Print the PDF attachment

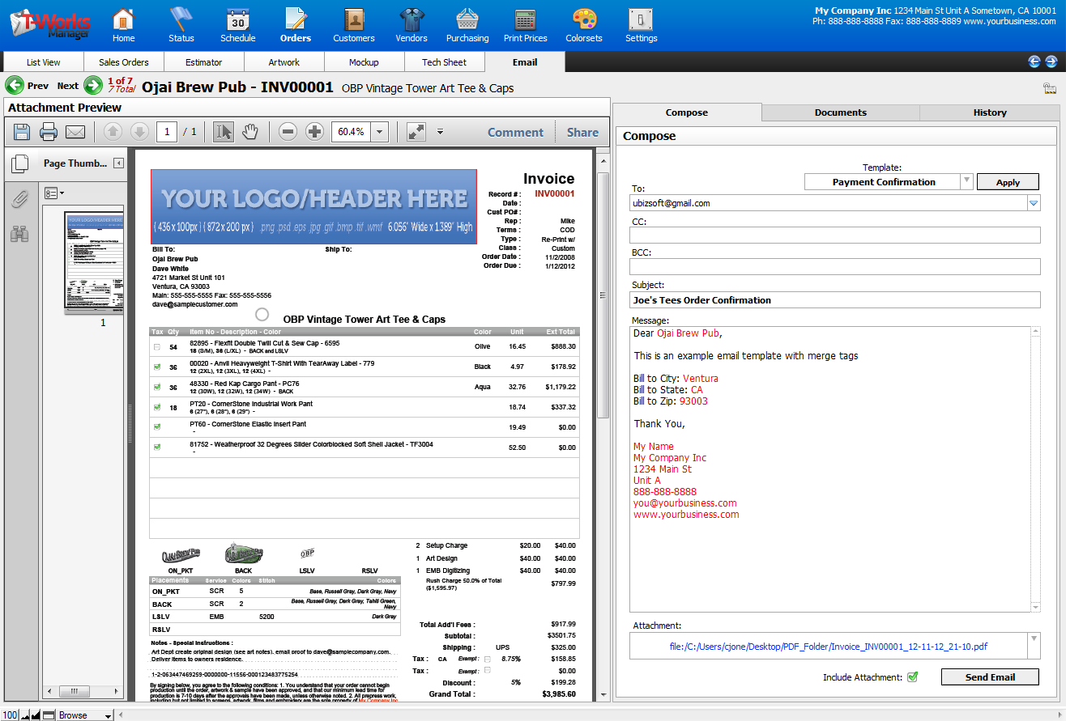point(49,132)
